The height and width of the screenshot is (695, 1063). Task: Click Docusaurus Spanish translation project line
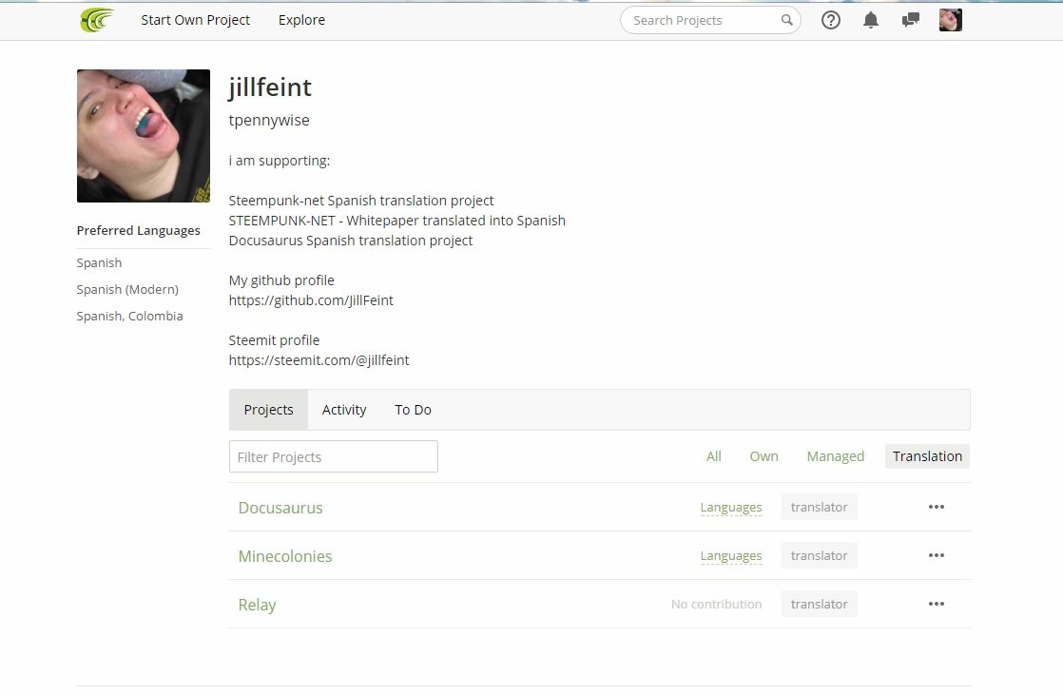(x=351, y=241)
